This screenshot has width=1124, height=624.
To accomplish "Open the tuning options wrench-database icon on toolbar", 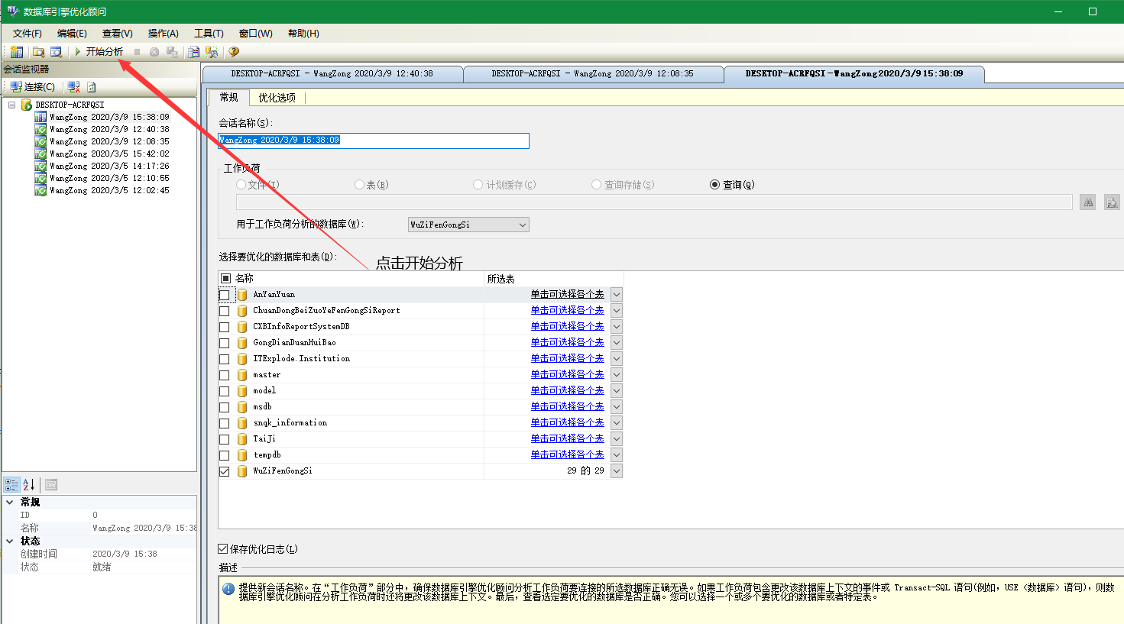I will [212, 52].
